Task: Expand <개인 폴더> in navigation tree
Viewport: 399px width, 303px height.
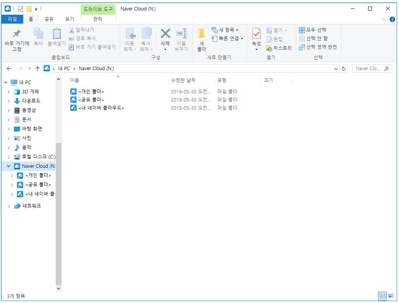Action: tap(12, 176)
